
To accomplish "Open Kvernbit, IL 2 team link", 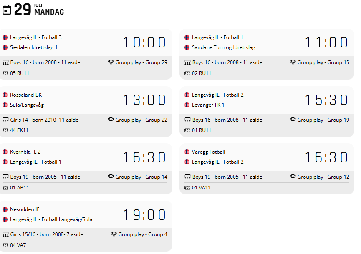I will (25, 152).
